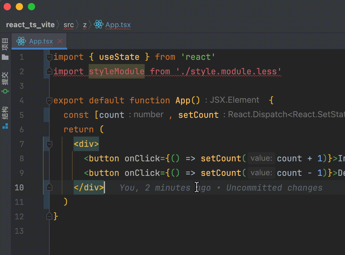Screen dimensions: 345x255
Task: Click the React file icon in the breadcrumb
Action: pos(99,25)
